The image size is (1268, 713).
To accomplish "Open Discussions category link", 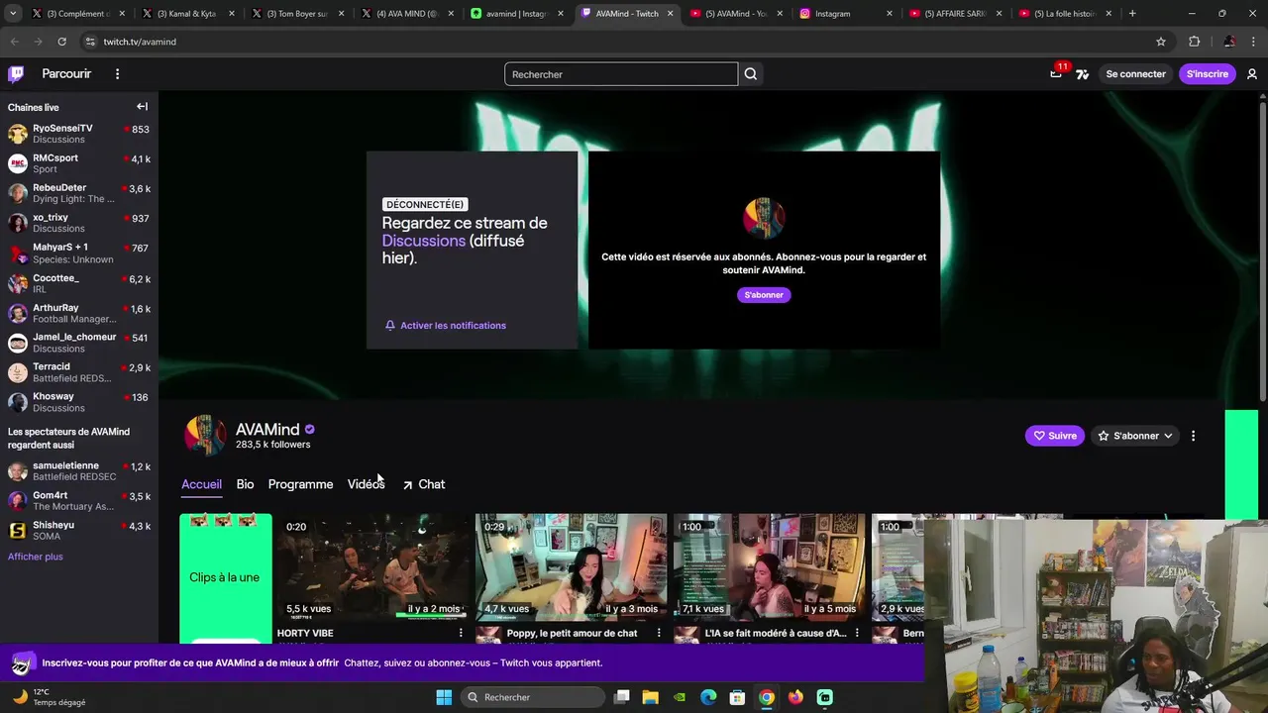I will (424, 241).
